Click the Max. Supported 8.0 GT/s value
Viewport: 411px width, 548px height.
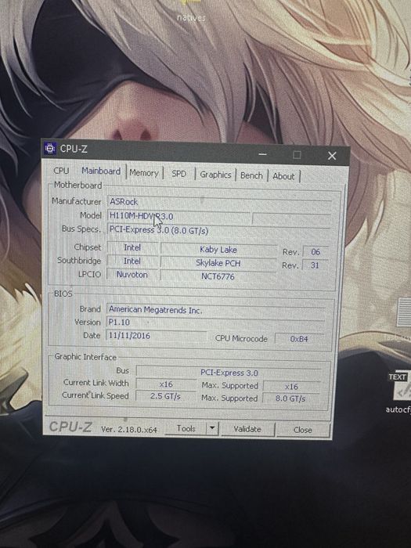click(290, 398)
